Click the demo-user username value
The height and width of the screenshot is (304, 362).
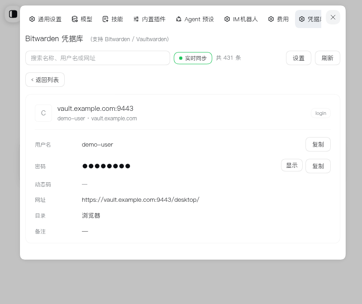(x=97, y=144)
